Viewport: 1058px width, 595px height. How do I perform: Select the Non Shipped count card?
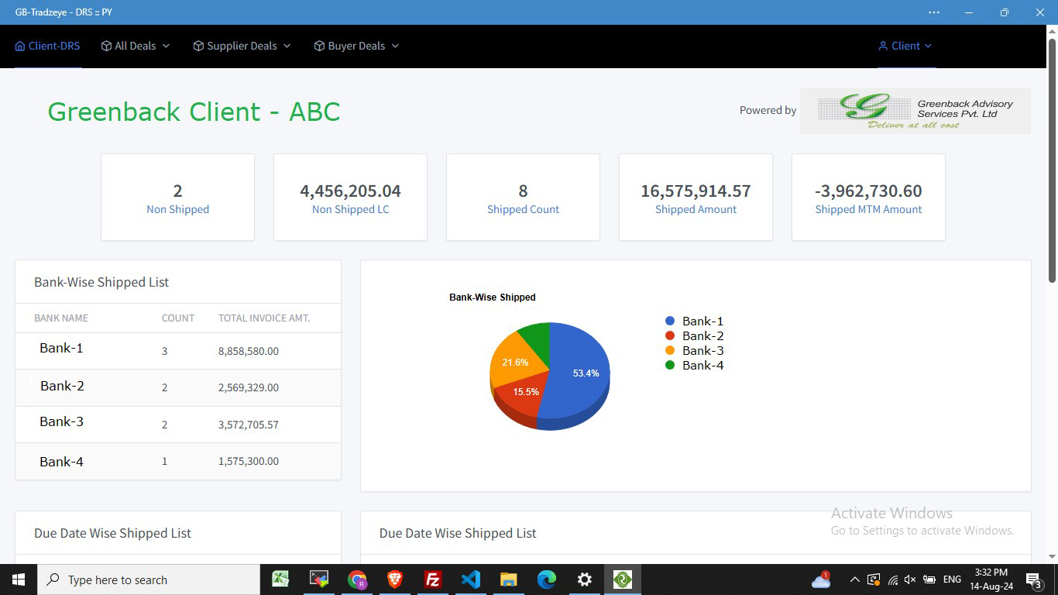(177, 197)
